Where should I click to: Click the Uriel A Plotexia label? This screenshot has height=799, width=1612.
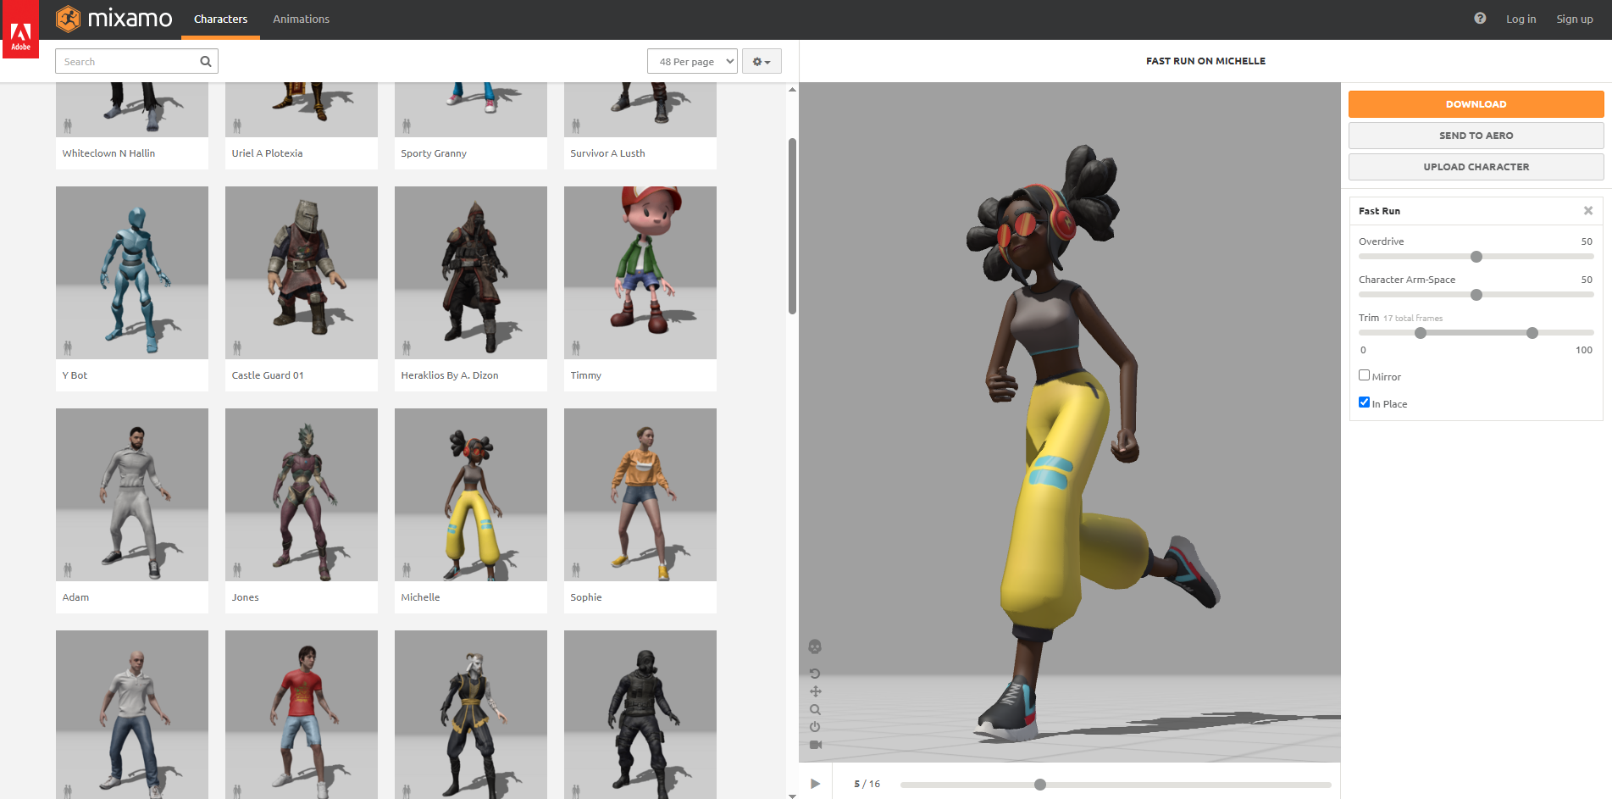pos(267,153)
